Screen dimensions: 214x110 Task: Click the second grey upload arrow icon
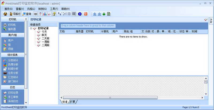(x=99, y=14)
